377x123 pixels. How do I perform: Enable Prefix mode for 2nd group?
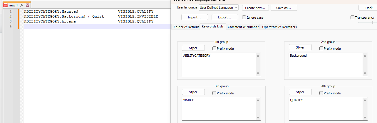coord(321,48)
